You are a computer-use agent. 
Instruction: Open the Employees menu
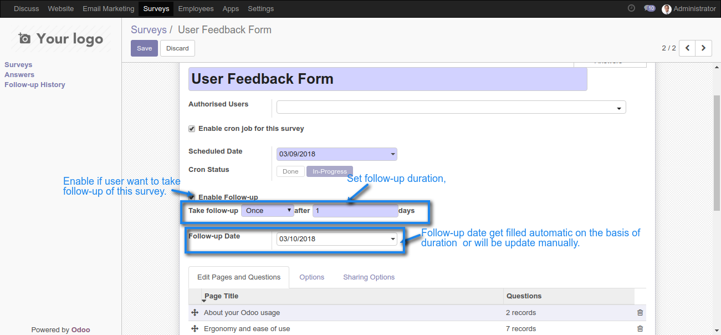click(196, 9)
